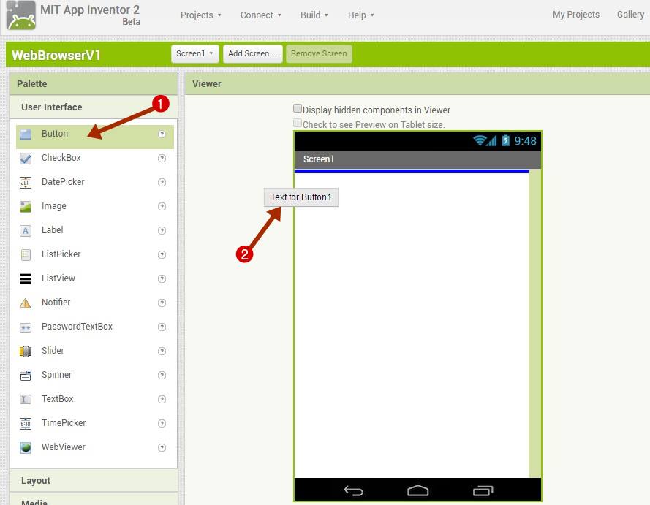Expand the Layout palette section
650x505 pixels.
coord(94,481)
